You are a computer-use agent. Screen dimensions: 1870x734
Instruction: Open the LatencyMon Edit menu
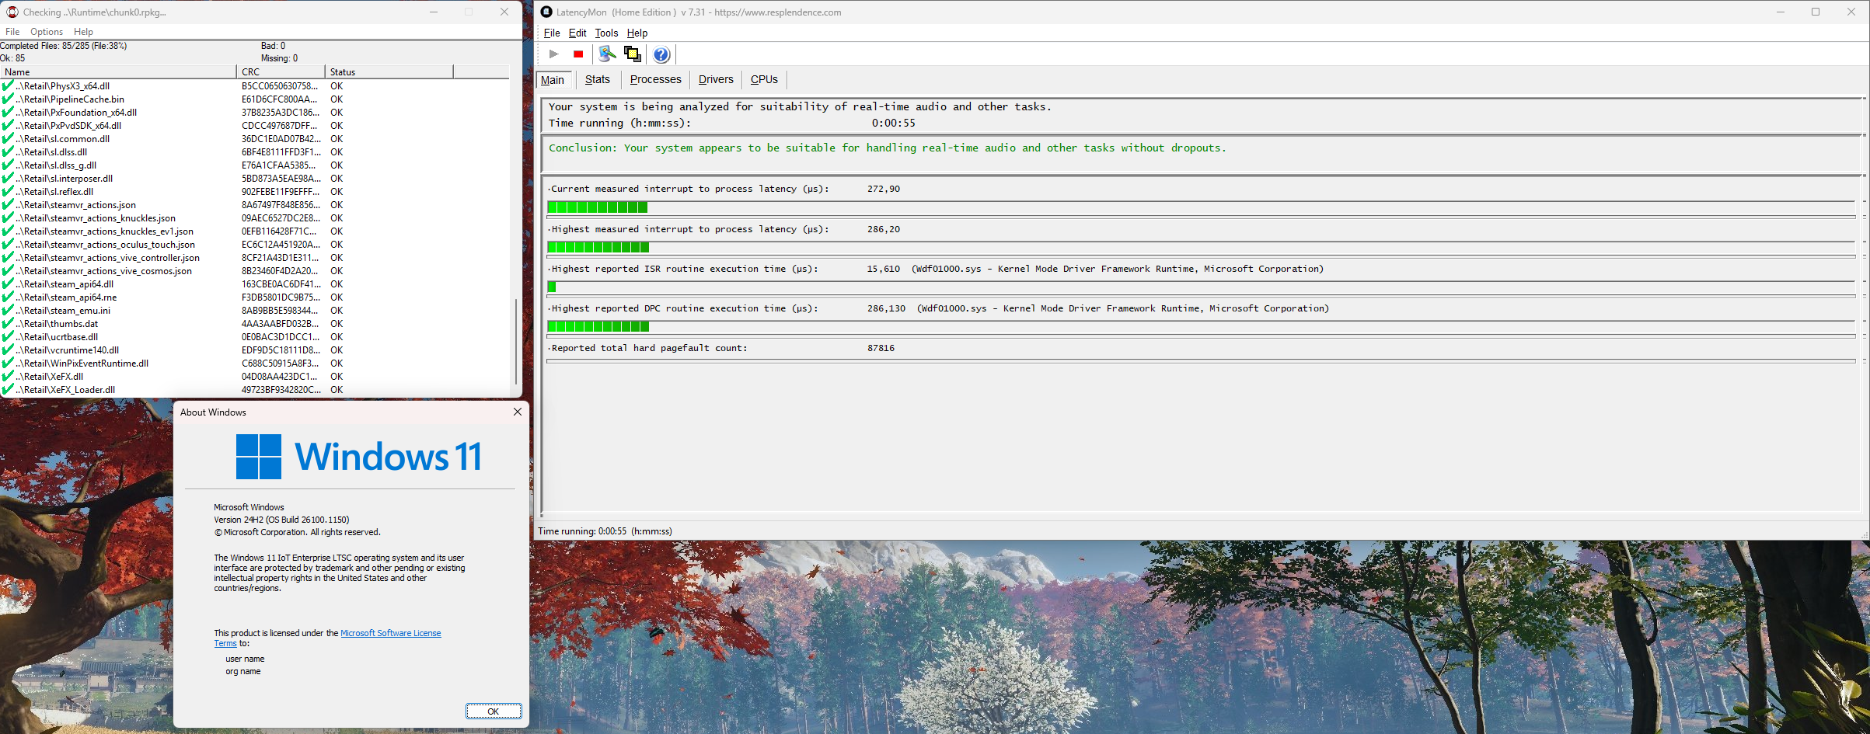(577, 33)
